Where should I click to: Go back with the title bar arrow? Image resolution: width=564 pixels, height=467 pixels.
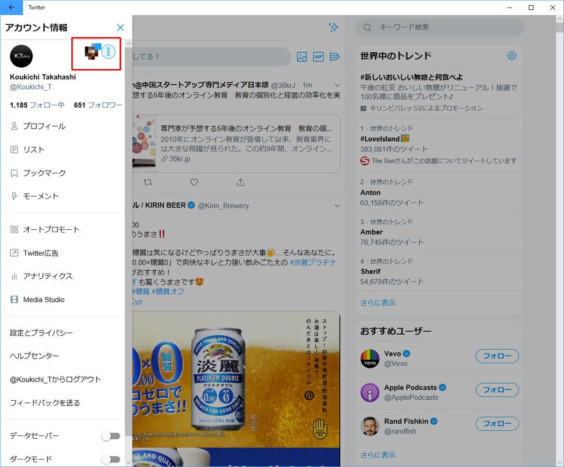point(11,8)
